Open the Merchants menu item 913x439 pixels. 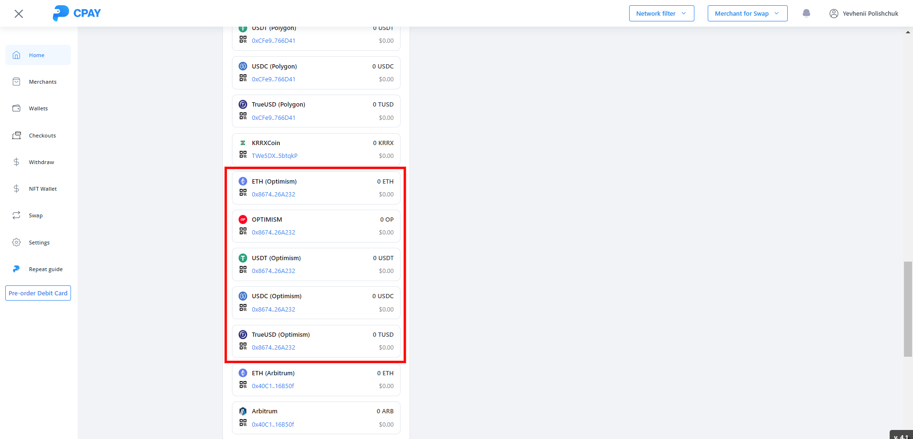tap(42, 82)
